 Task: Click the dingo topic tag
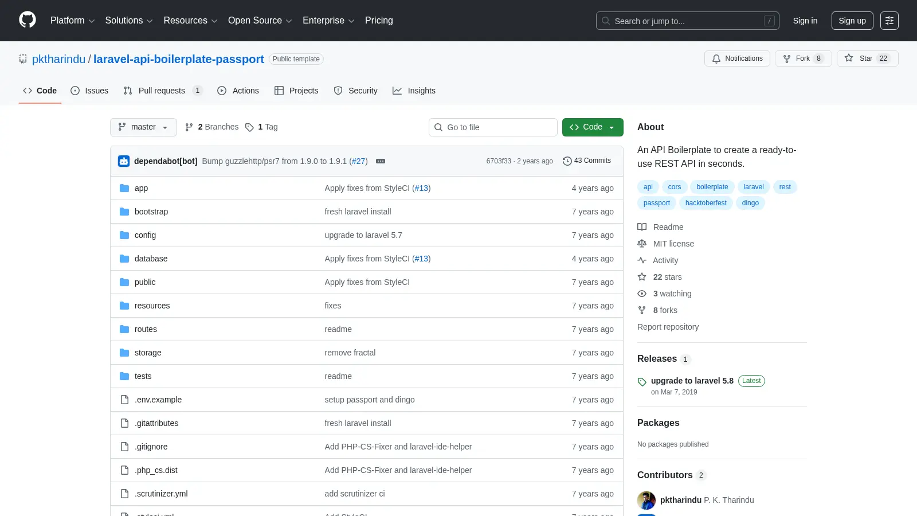click(750, 203)
